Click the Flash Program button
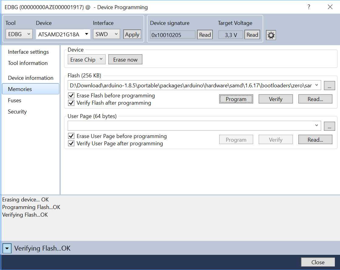Image resolution: width=340 pixels, height=270 pixels. click(x=236, y=99)
